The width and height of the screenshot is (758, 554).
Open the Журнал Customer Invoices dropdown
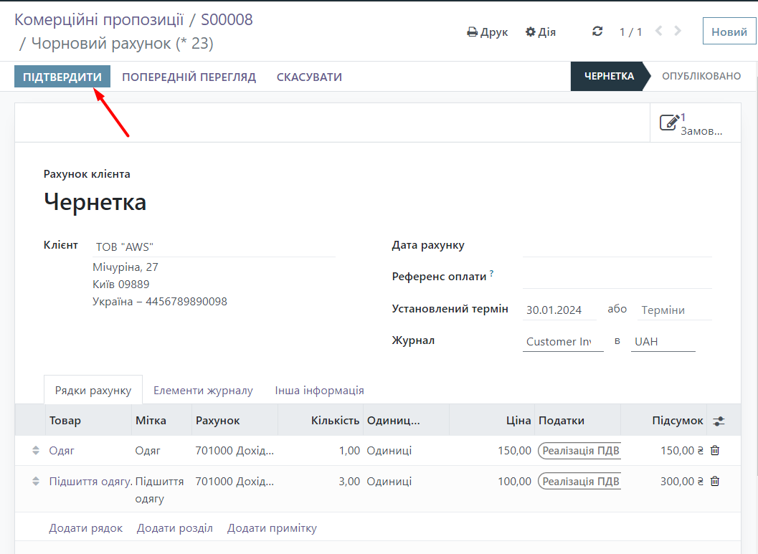[x=562, y=342]
